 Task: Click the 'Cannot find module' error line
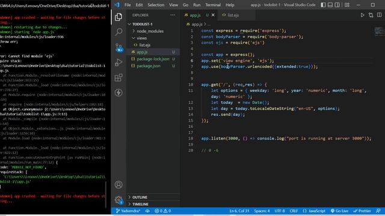26,56
